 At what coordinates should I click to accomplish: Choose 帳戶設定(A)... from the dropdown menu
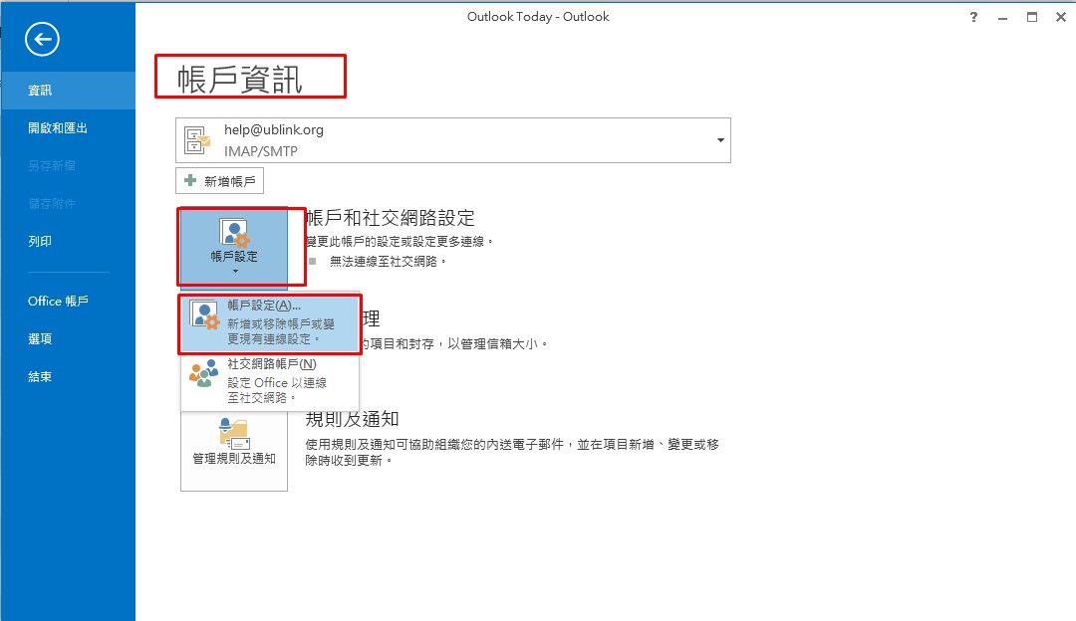(270, 322)
